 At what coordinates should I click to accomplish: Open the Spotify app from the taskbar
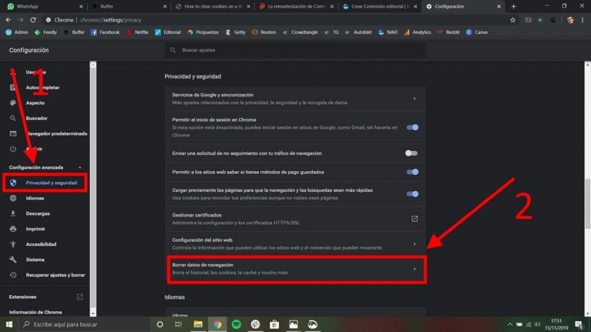236,324
